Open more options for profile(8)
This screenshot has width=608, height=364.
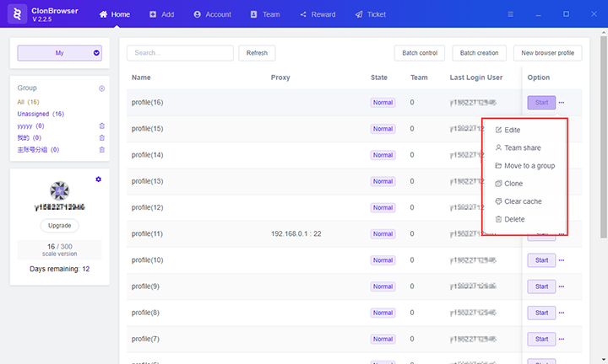pyautogui.click(x=562, y=313)
